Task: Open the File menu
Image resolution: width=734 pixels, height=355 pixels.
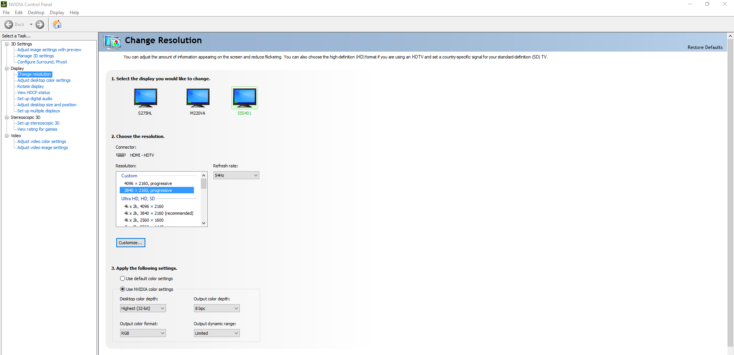Action: click(6, 13)
